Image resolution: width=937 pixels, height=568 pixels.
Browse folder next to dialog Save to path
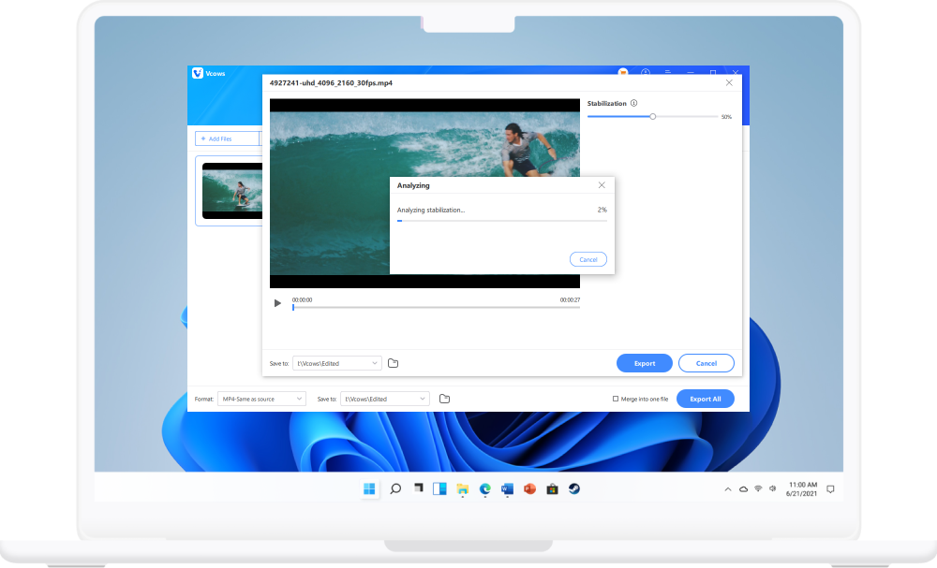pyautogui.click(x=394, y=363)
